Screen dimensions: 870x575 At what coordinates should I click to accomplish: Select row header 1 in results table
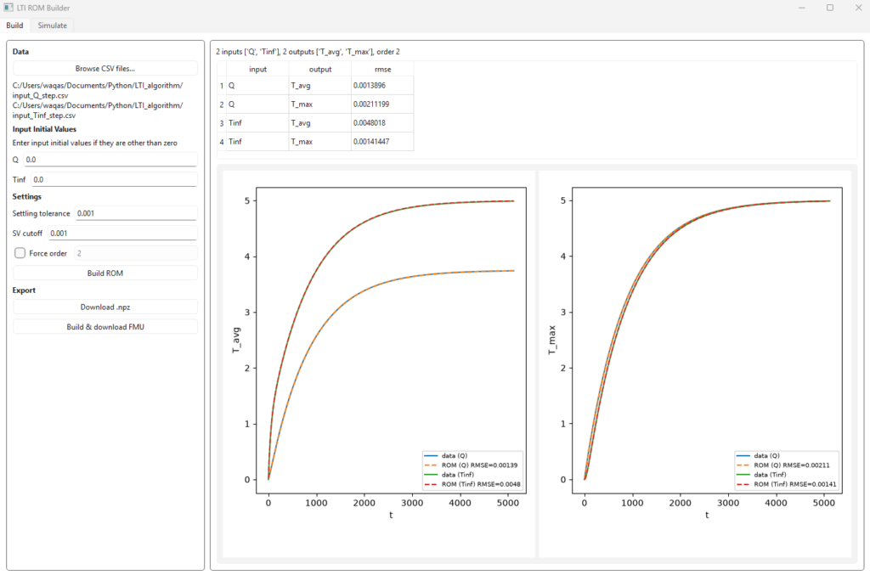(x=222, y=86)
